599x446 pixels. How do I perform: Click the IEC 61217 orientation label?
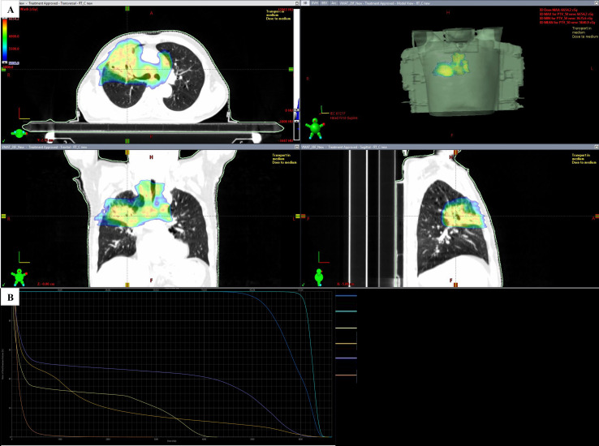[x=338, y=114]
